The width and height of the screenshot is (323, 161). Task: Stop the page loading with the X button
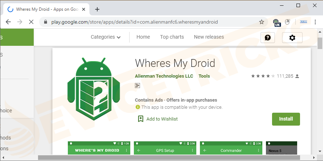(31, 22)
